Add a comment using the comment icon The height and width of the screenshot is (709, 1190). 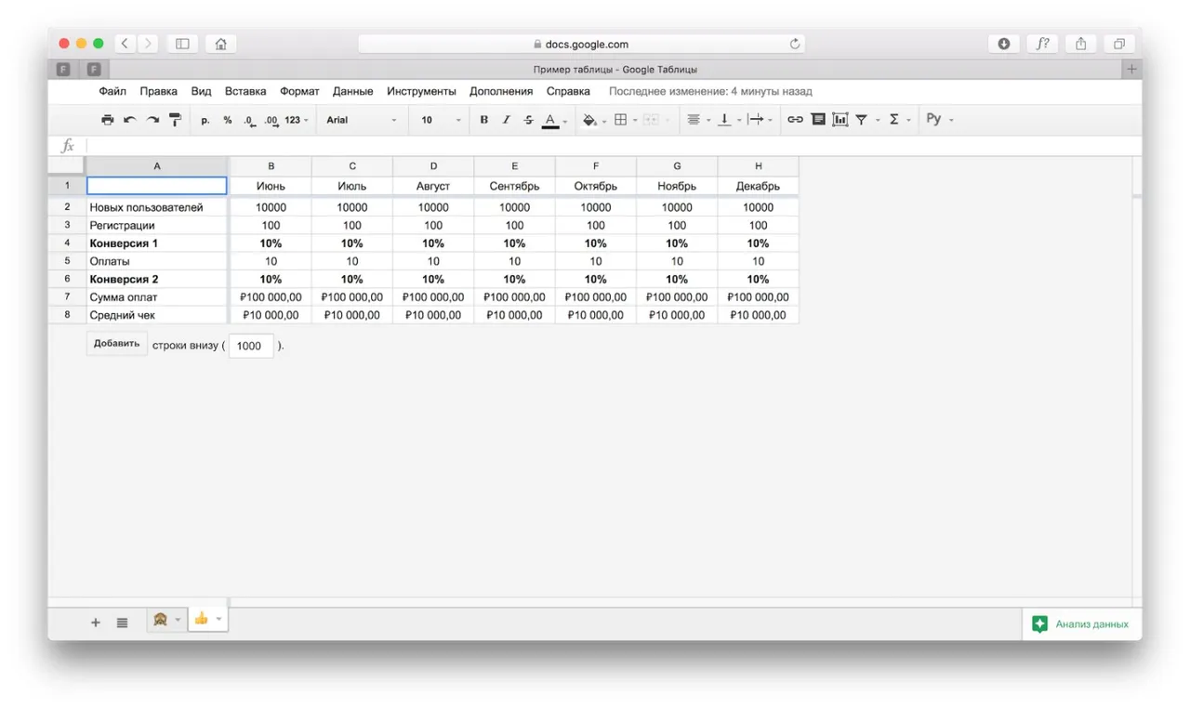point(818,120)
